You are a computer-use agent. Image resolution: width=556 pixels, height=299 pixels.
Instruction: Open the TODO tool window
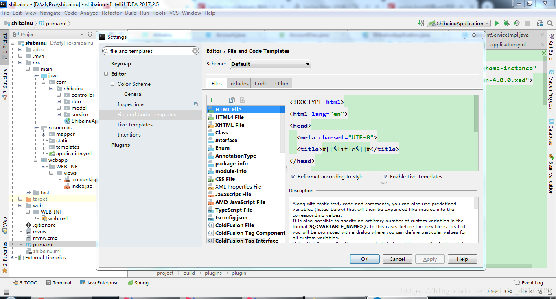click(25, 283)
